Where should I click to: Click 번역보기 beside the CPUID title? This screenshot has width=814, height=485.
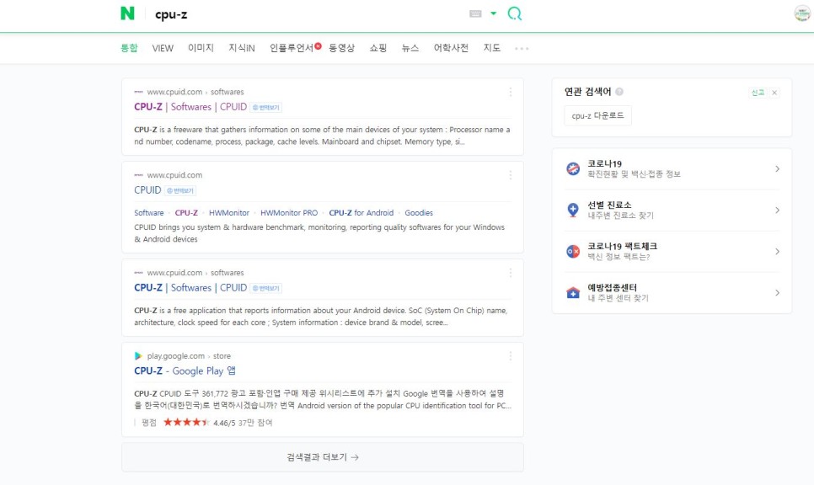(x=180, y=191)
